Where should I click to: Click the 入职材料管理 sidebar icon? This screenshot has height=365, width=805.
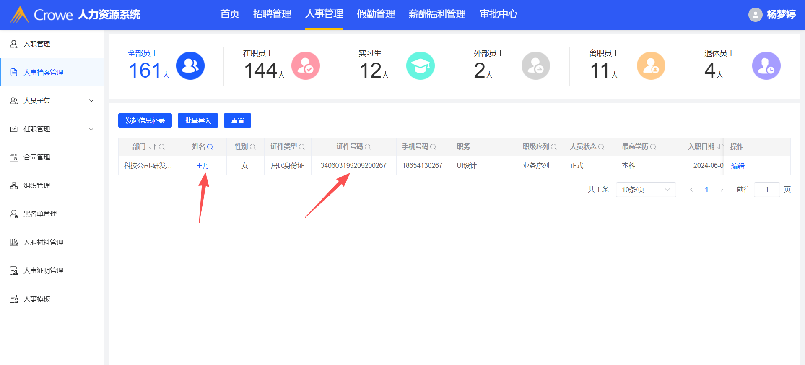click(14, 242)
